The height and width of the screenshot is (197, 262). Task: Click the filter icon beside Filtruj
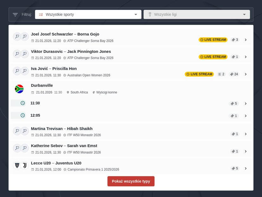coord(15,15)
